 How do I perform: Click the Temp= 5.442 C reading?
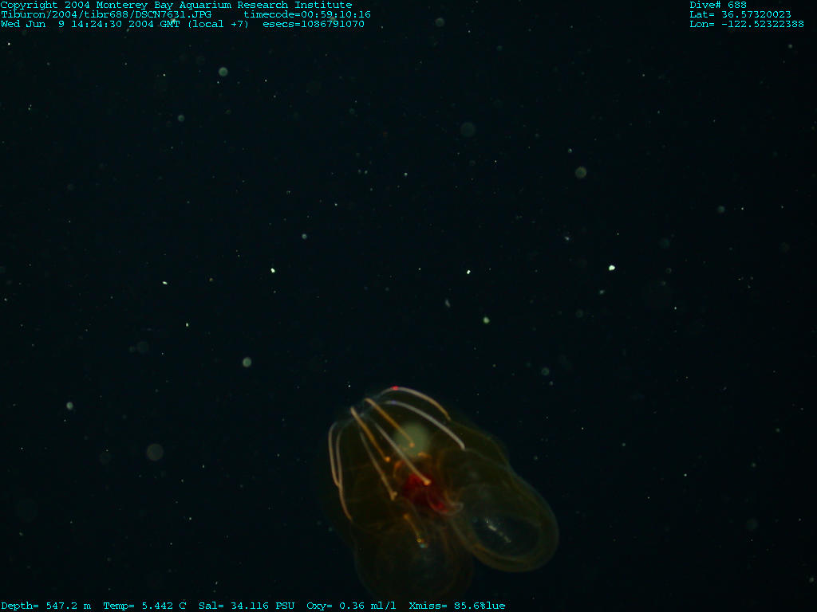click(144, 606)
